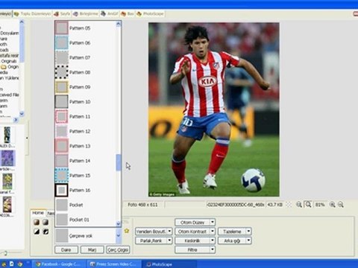
Task: Click the yellow star favorites icon
Action: click(127, 231)
